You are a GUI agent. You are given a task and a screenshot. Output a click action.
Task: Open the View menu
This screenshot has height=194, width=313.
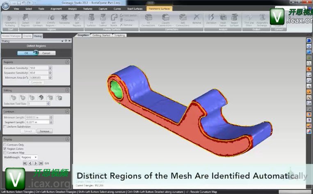[16, 9]
